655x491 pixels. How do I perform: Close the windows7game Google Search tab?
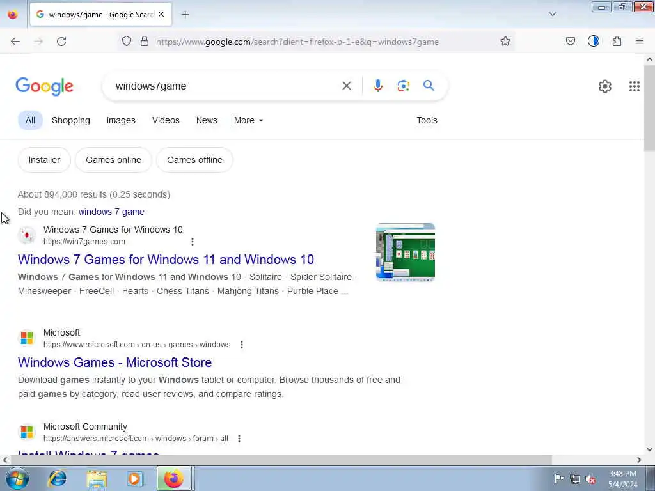tap(161, 14)
